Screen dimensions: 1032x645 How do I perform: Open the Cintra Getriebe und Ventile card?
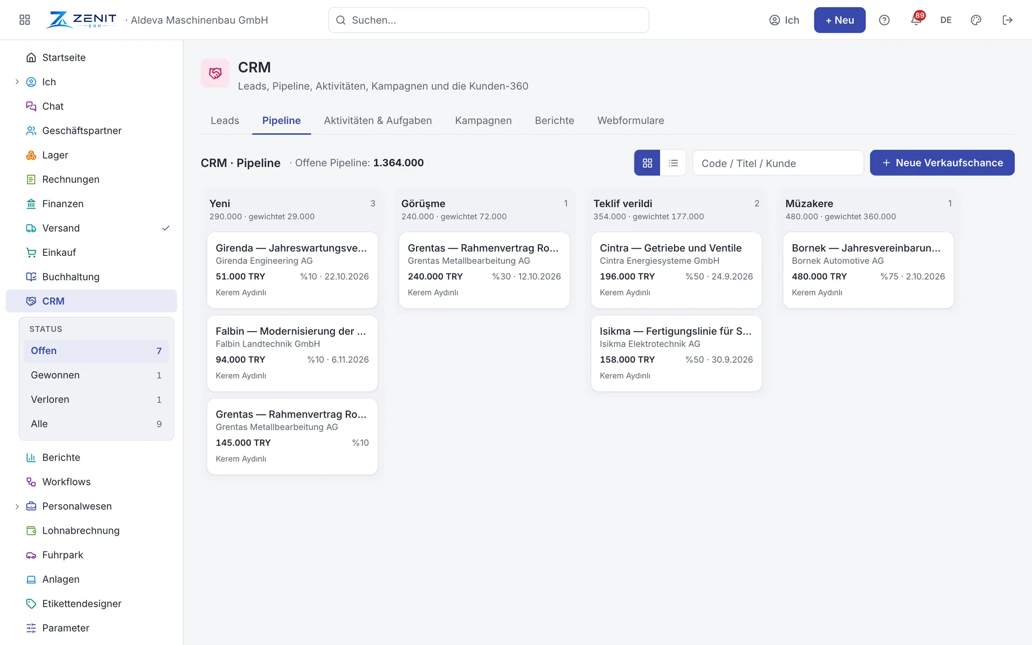[676, 270]
